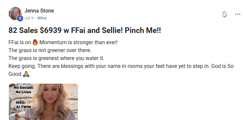Click the word 'Good.' before praying emoji
The image size is (247, 120).
[x=16, y=74]
